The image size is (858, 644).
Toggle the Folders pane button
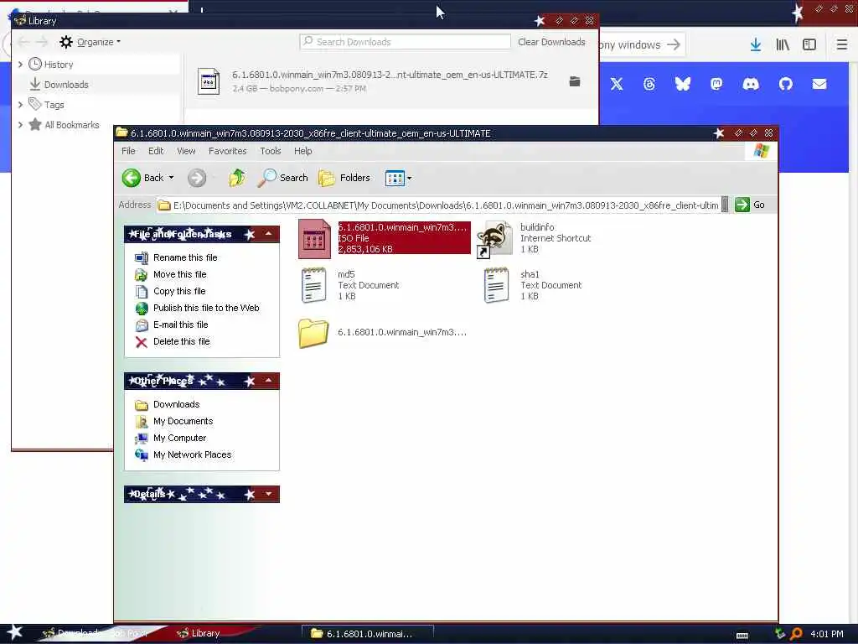pos(344,178)
